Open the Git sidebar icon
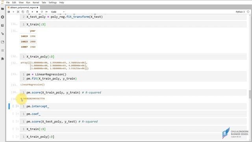Image resolution: width=252 pixels, height=142 pixels. pos(3,34)
